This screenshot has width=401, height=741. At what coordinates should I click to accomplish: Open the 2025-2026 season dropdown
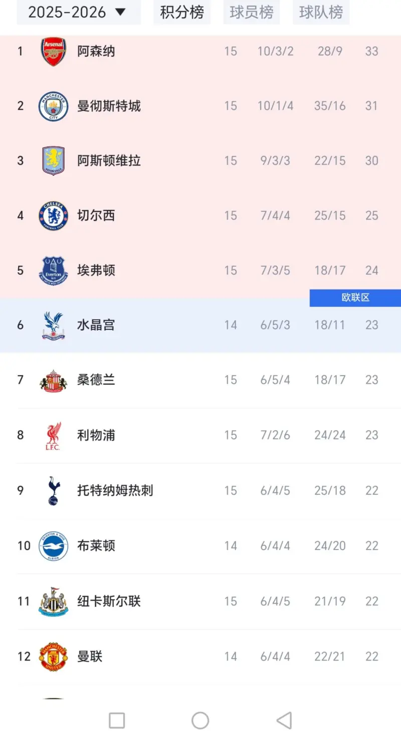pyautogui.click(x=78, y=13)
